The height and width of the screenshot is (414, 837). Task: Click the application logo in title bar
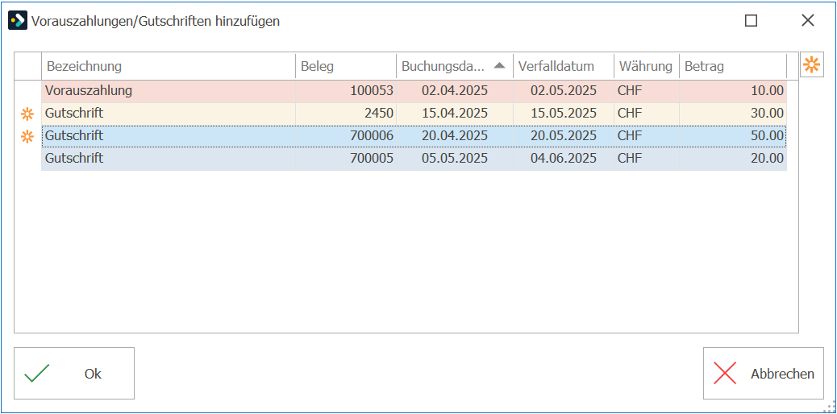[x=18, y=21]
